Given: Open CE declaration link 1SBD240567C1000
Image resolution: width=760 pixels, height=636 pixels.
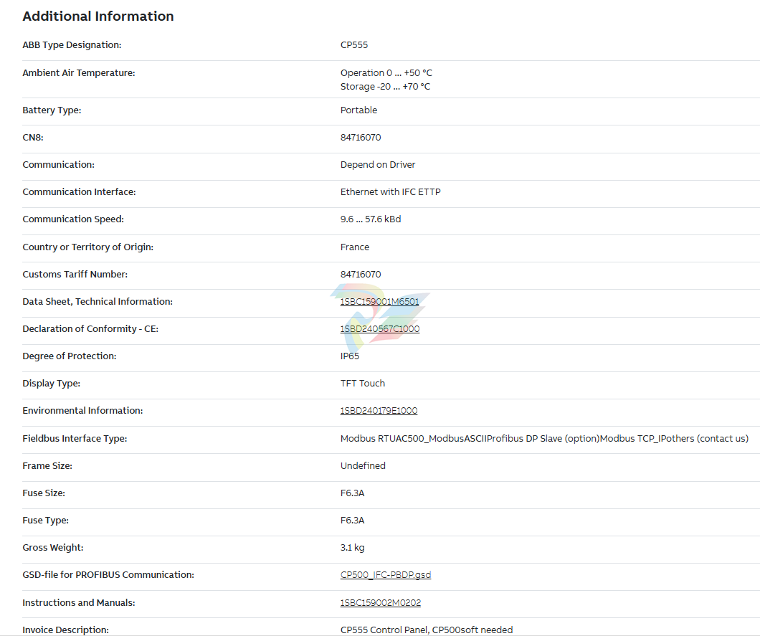Looking at the screenshot, I should point(379,329).
